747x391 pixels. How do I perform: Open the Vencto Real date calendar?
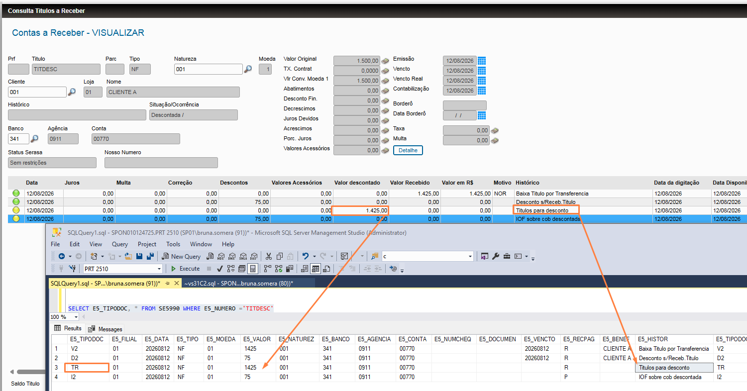point(482,81)
